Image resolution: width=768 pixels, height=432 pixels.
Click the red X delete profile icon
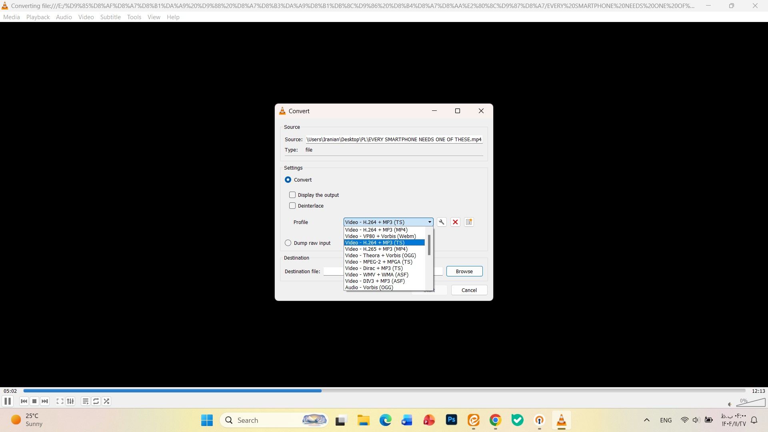point(455,222)
